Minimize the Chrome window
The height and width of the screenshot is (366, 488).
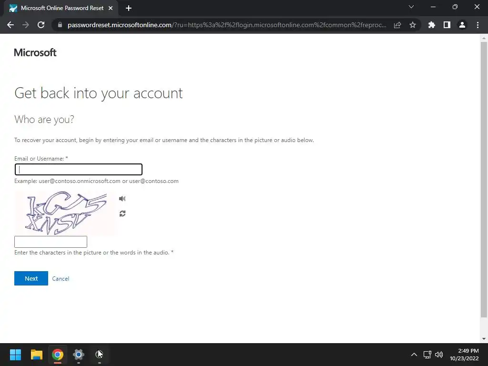[433, 7]
